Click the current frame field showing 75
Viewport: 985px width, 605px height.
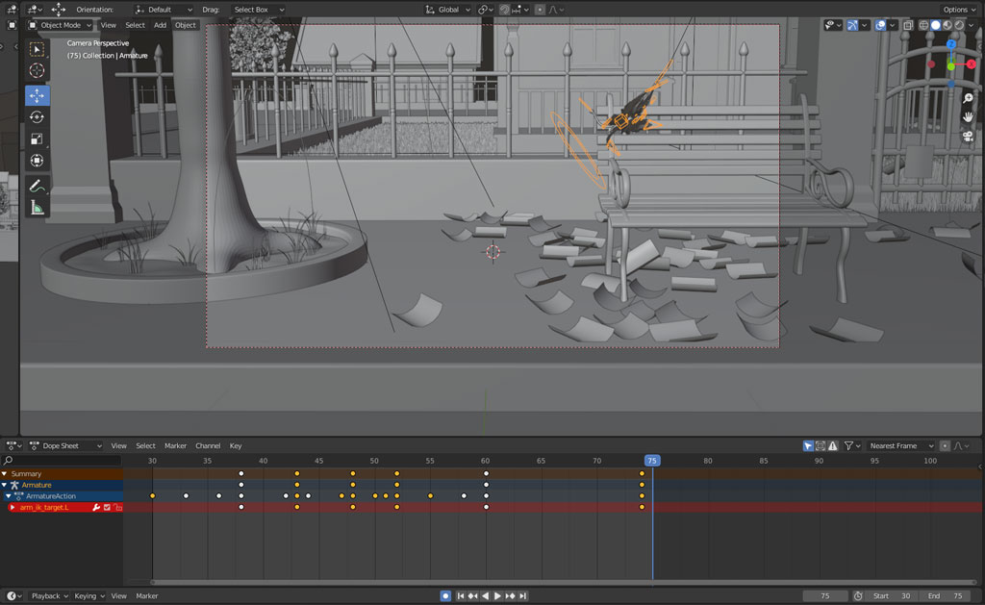824,596
